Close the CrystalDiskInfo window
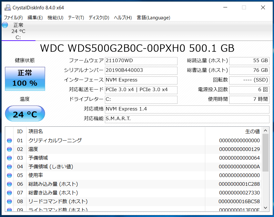This screenshot has width=274, height=217. [263, 7]
